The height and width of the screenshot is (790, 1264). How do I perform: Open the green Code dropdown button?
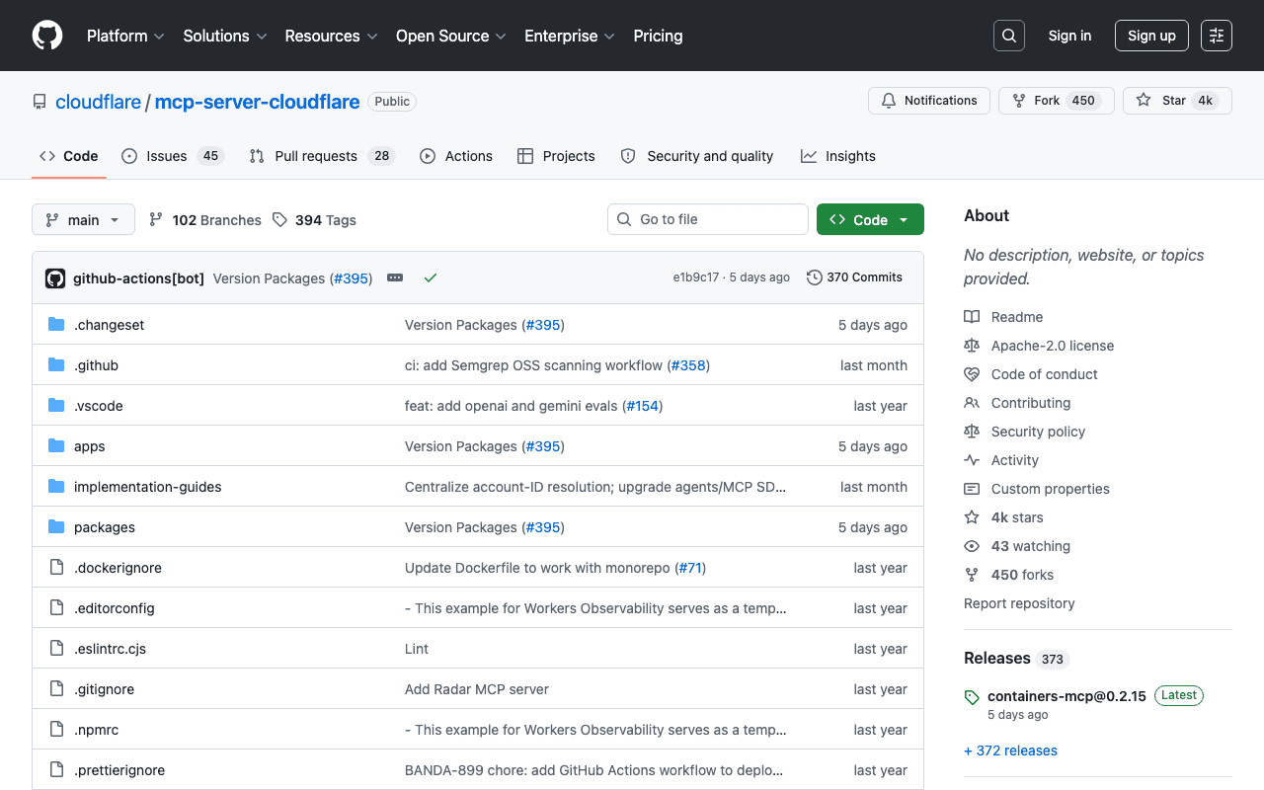pyautogui.click(x=870, y=219)
